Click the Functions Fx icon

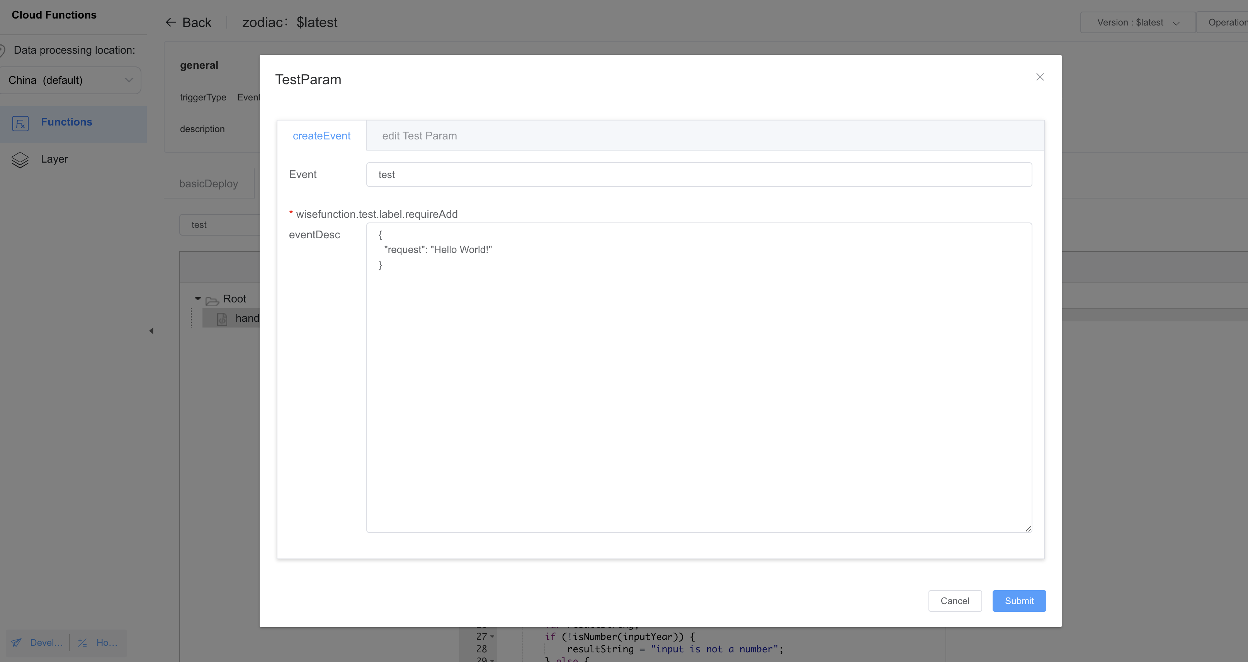pos(20,124)
